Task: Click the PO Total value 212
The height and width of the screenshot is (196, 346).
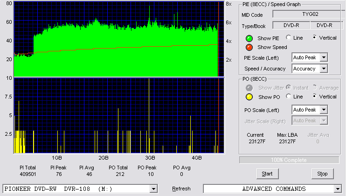Action: pyautogui.click(x=120, y=174)
